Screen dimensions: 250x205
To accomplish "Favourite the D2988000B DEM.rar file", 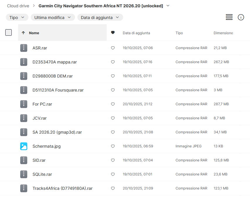I will click(x=113, y=76).
